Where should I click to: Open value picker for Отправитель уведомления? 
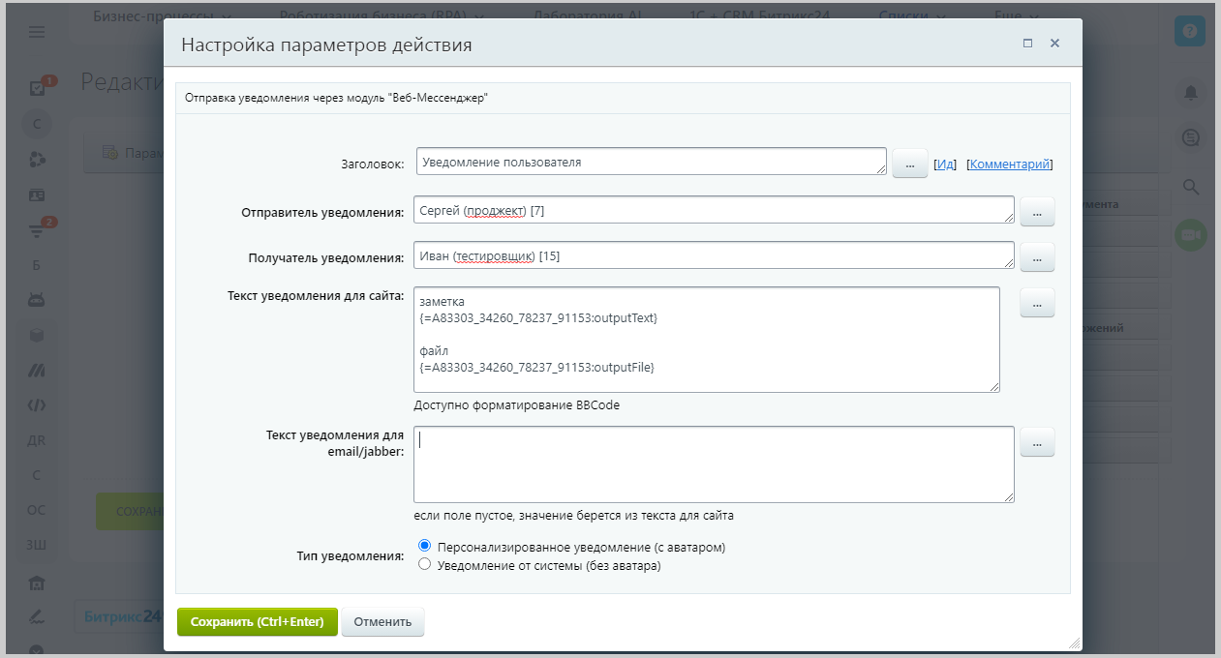1037,211
